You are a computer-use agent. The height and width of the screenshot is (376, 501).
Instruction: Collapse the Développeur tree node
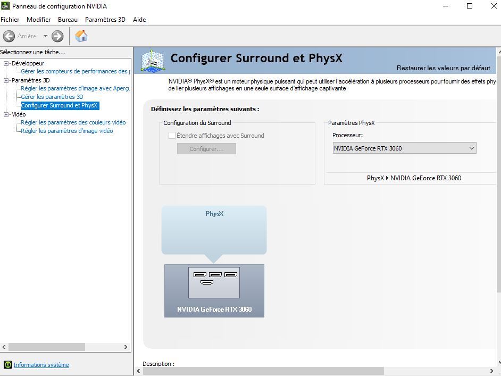click(x=6, y=63)
